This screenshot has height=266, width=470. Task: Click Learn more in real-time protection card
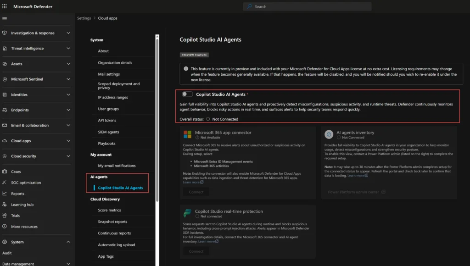207,241
